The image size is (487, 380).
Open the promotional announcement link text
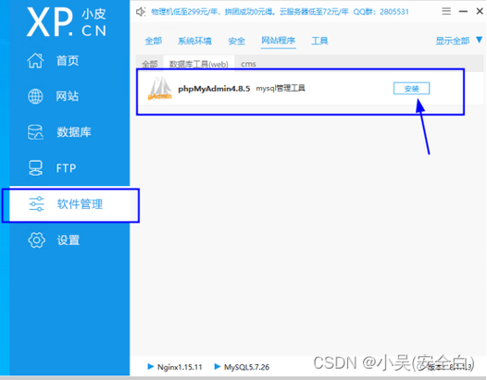click(x=280, y=12)
